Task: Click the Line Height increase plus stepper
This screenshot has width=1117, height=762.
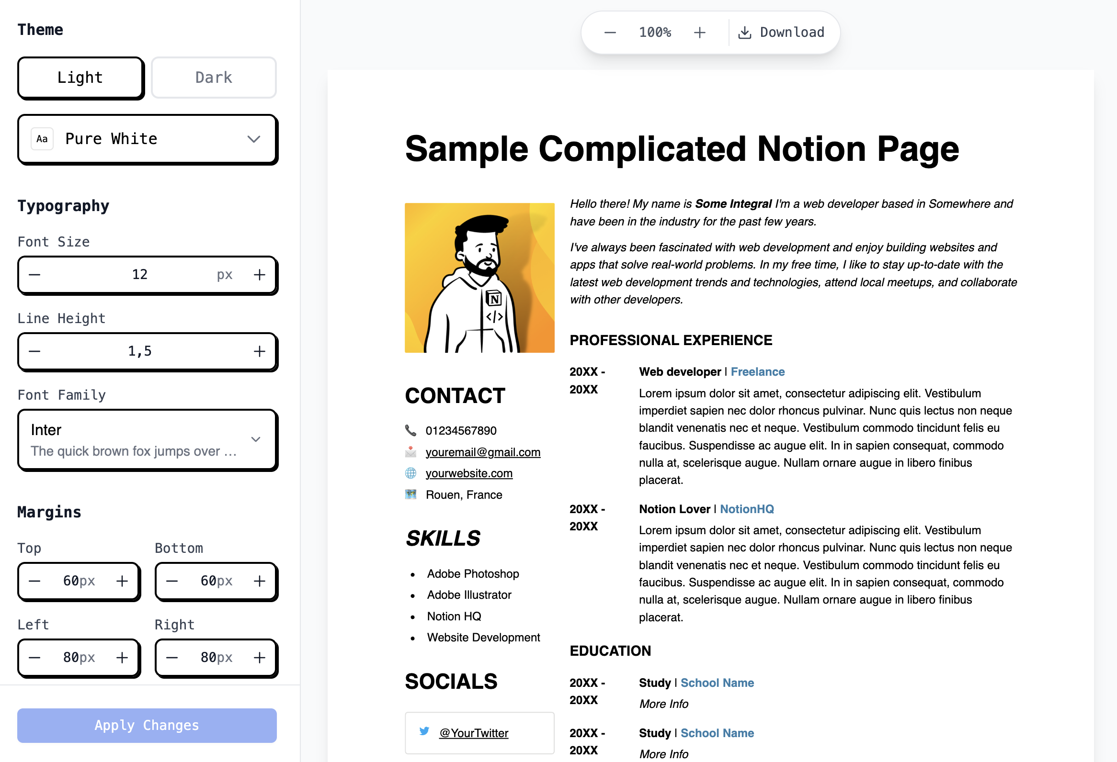Action: [261, 349]
